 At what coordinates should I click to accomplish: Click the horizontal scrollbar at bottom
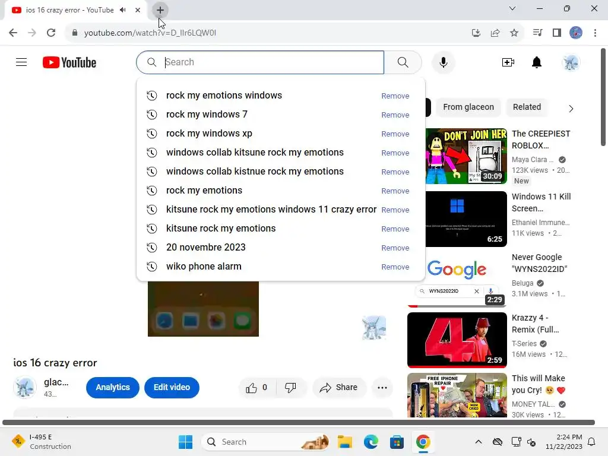pyautogui.click(x=299, y=422)
